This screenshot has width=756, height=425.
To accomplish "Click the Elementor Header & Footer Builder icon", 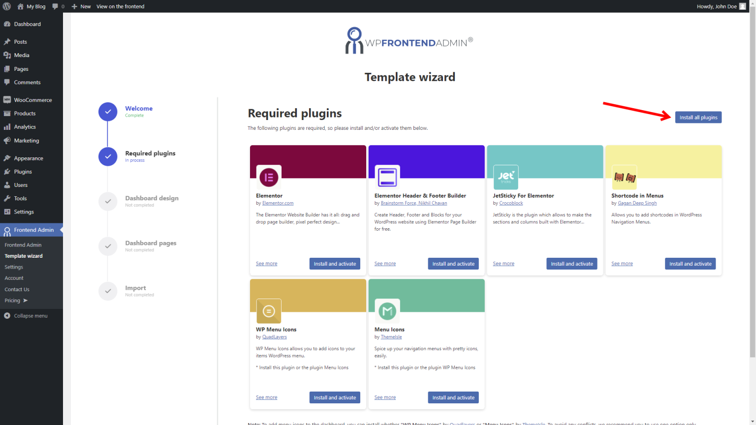I will [387, 178].
